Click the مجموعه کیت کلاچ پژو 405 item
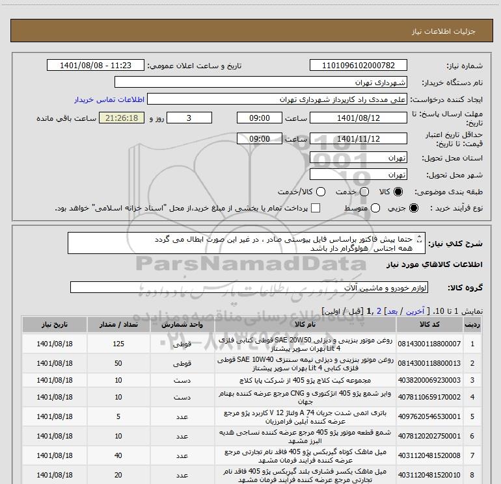Image resolution: width=501 pixels, height=484 pixels. (305, 380)
